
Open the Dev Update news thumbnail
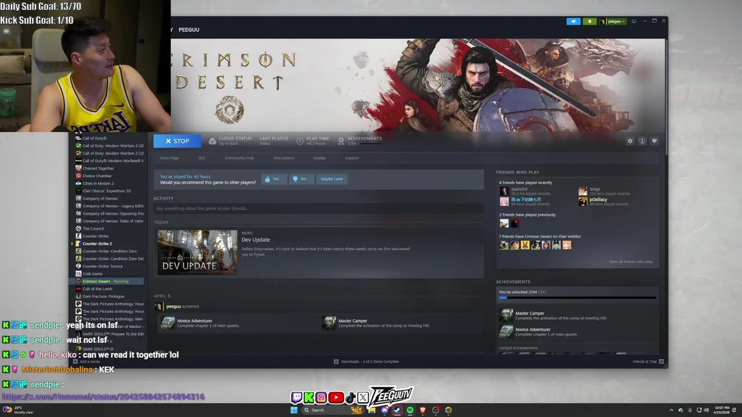pos(197,253)
